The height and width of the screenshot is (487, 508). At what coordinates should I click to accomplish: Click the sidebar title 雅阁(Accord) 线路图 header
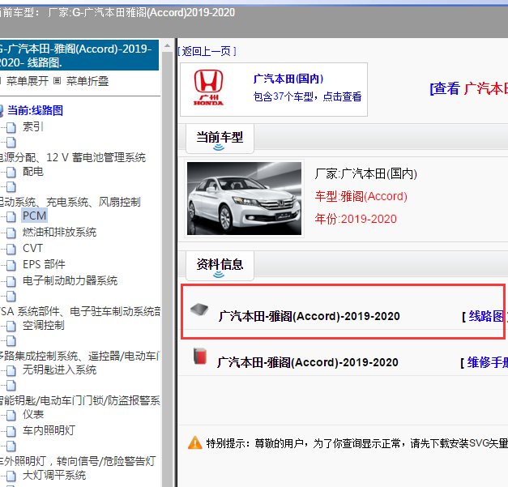(x=79, y=55)
